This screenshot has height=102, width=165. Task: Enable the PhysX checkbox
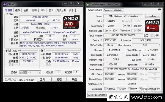(129, 89)
